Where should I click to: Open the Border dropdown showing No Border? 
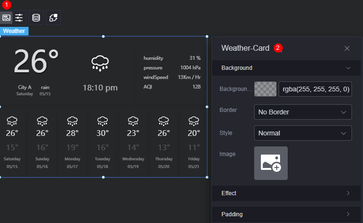pos(303,112)
